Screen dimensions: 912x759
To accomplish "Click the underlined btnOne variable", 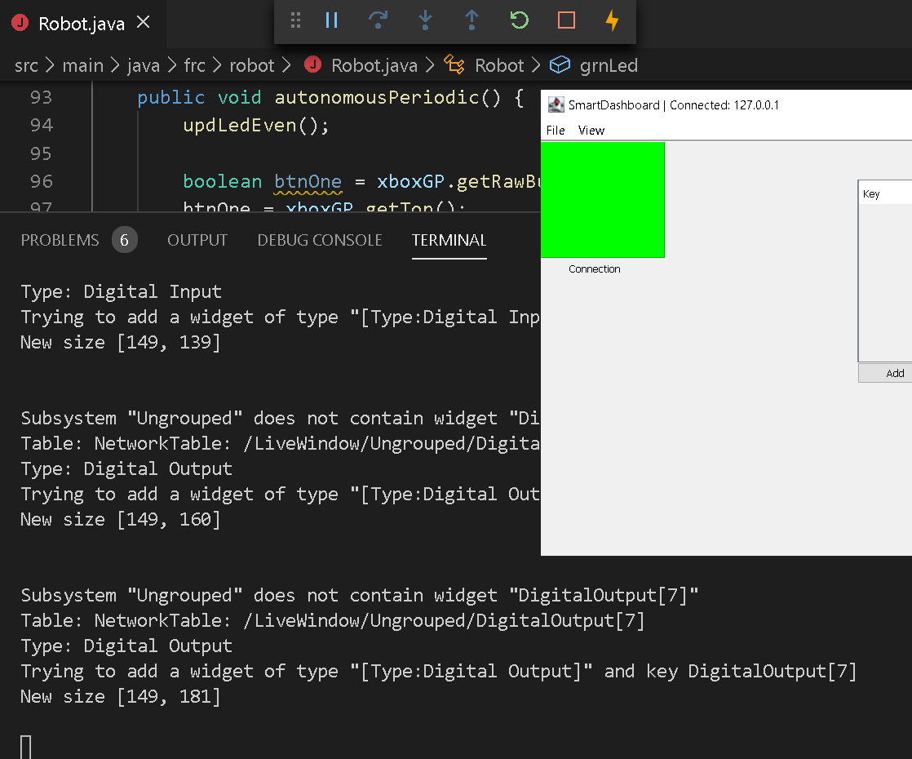I will (308, 182).
